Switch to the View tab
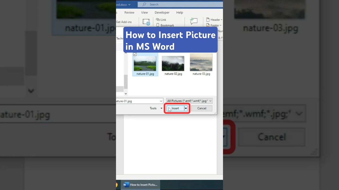Image resolution: width=339 pixels, height=190 pixels. (x=144, y=12)
